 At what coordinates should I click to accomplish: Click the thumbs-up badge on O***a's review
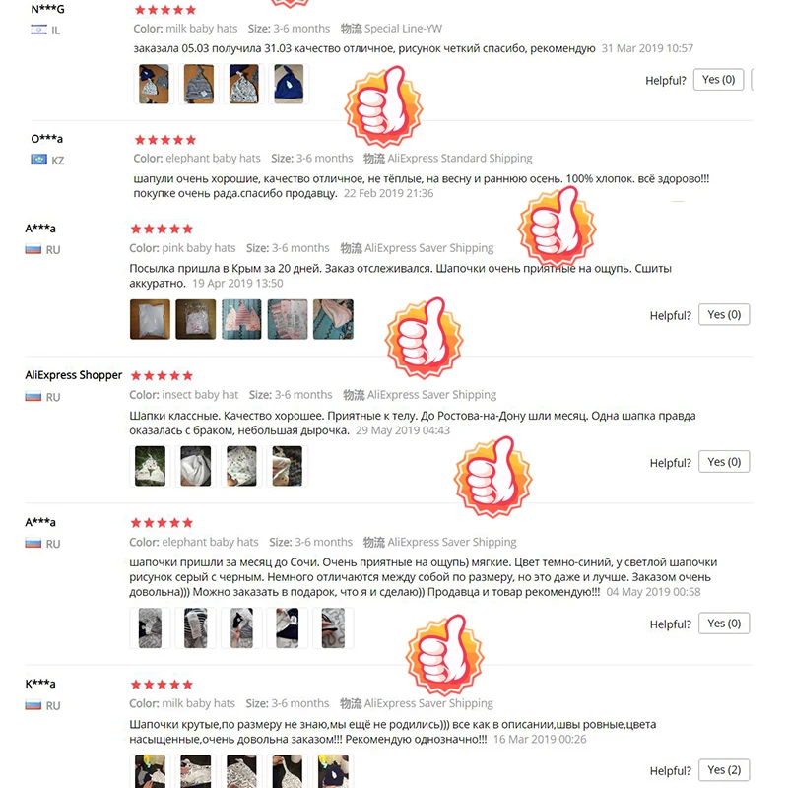tap(557, 228)
